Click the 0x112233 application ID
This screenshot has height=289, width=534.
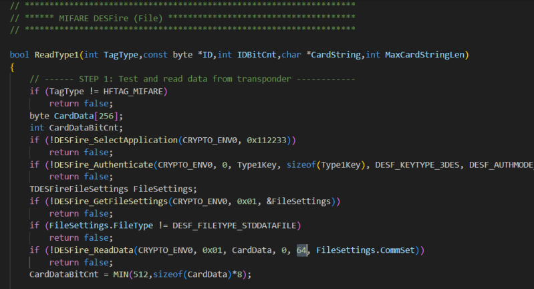tap(267, 140)
